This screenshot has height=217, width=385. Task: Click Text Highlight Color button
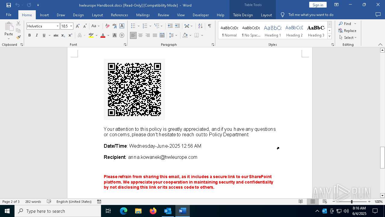click(x=91, y=35)
